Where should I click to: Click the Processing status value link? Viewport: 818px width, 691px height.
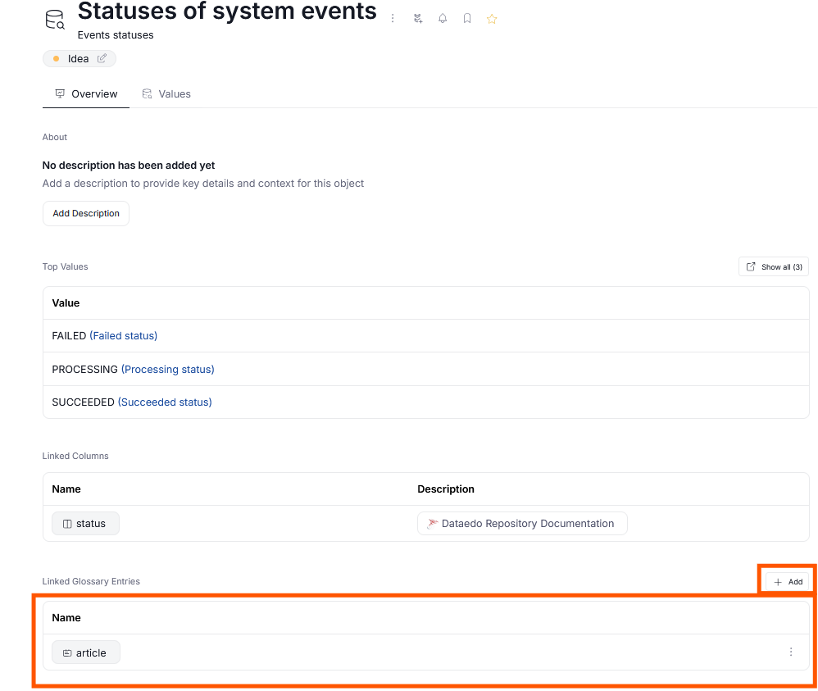click(167, 369)
